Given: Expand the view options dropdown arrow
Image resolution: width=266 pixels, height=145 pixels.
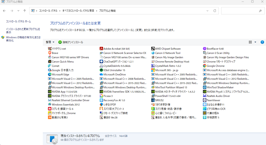Looking at the screenshot, I should pyautogui.click(x=255, y=42).
